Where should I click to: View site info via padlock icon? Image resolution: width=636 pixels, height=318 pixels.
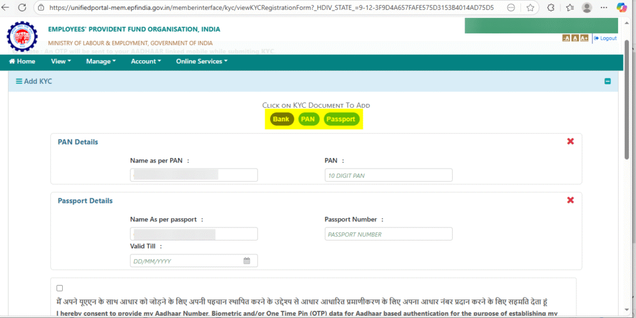pos(41,7)
